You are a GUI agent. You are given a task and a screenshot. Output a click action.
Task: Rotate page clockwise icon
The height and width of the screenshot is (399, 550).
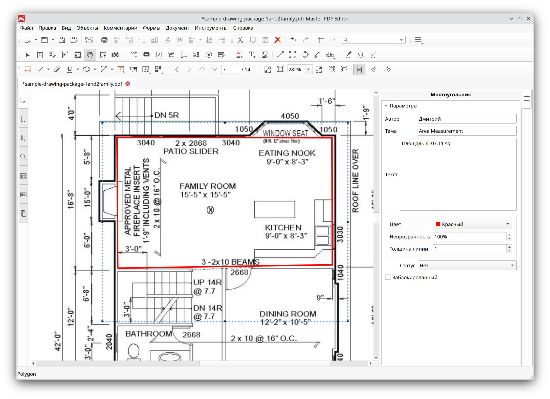click(x=387, y=70)
